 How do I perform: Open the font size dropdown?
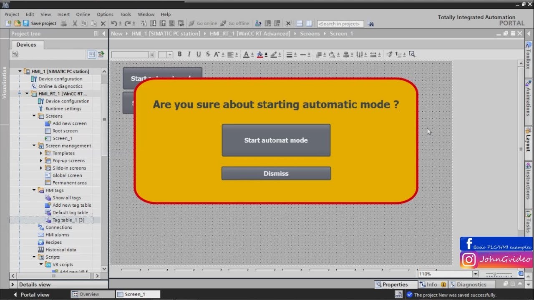pos(171,55)
